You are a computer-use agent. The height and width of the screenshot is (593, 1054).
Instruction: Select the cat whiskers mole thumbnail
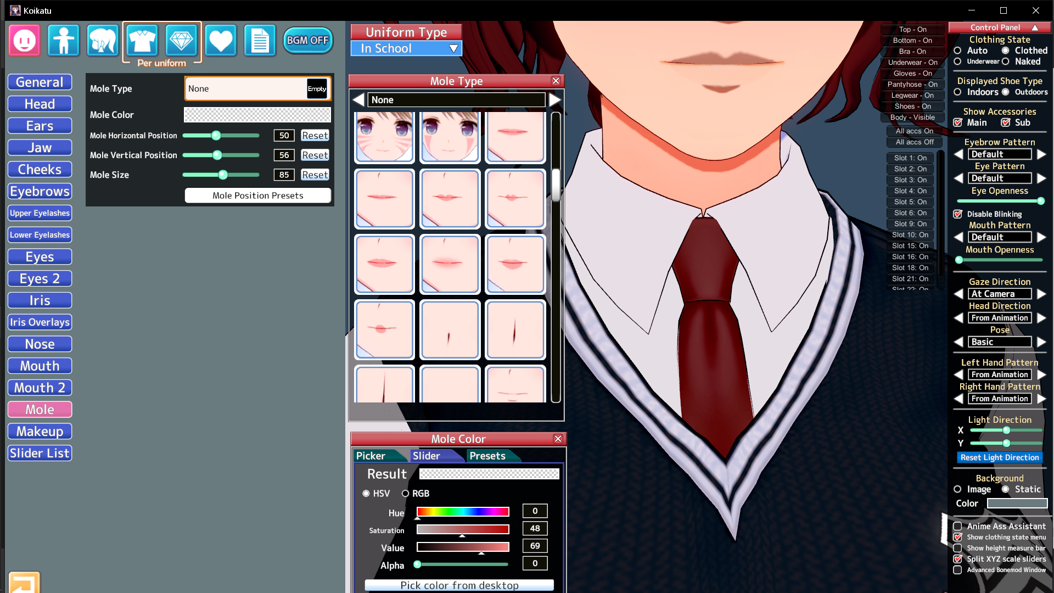(x=384, y=137)
